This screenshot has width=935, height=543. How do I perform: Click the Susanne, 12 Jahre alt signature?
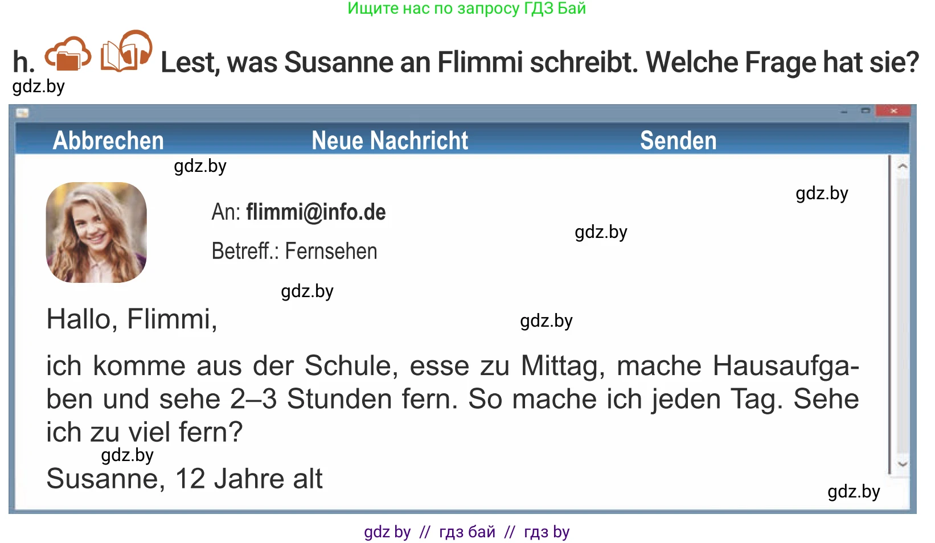184,479
